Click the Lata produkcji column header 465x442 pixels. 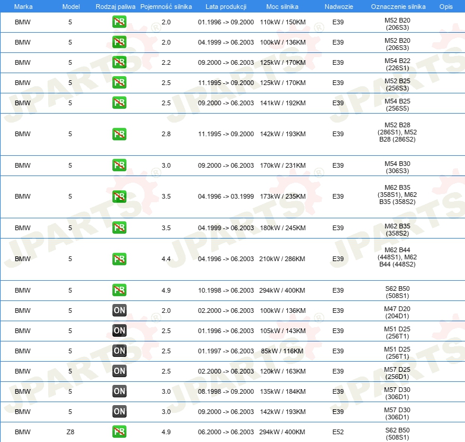click(x=226, y=7)
